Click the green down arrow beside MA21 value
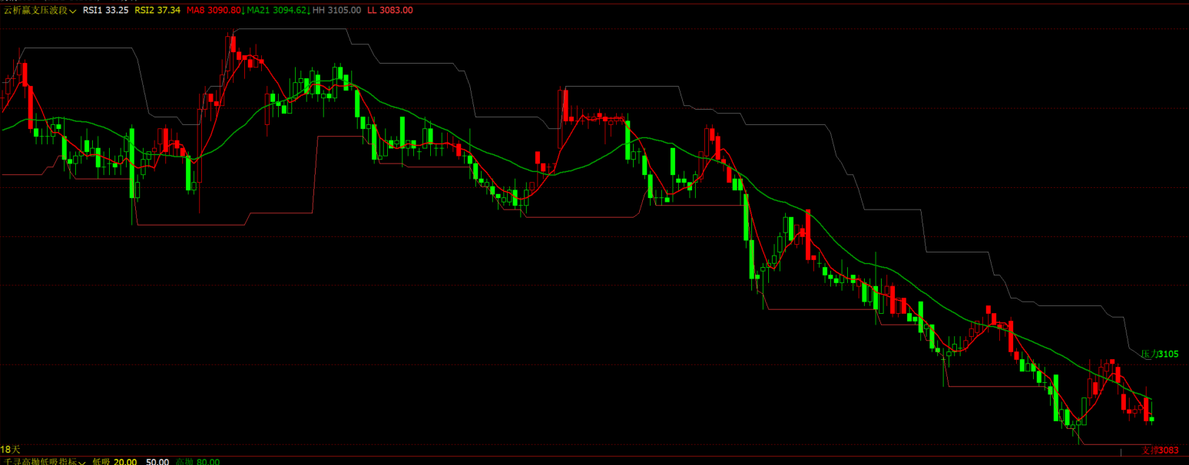The height and width of the screenshot is (465, 1189). click(x=308, y=10)
